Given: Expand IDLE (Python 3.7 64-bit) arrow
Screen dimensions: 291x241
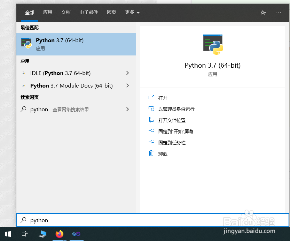Looking at the screenshot, I should tap(127, 73).
